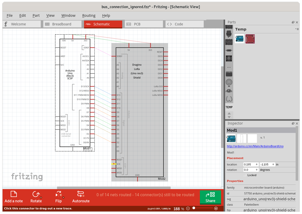Switch to the Breadboard tab

pyautogui.click(x=61, y=24)
